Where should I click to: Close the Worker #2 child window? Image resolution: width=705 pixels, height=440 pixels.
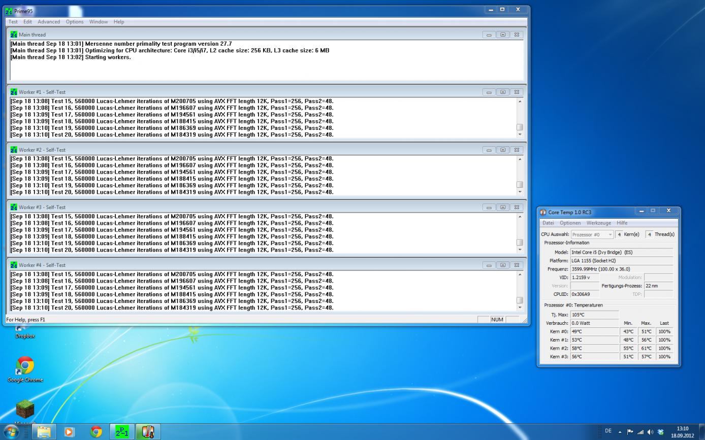click(x=517, y=150)
